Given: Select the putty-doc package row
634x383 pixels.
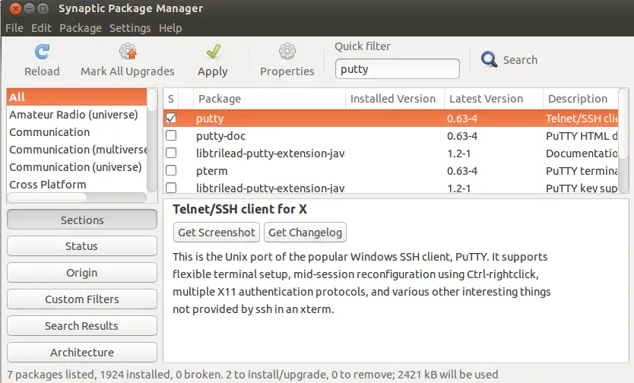Looking at the screenshot, I should [391, 136].
